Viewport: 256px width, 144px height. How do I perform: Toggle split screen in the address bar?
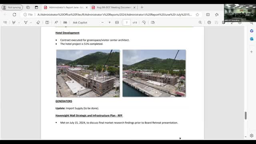point(208,14)
